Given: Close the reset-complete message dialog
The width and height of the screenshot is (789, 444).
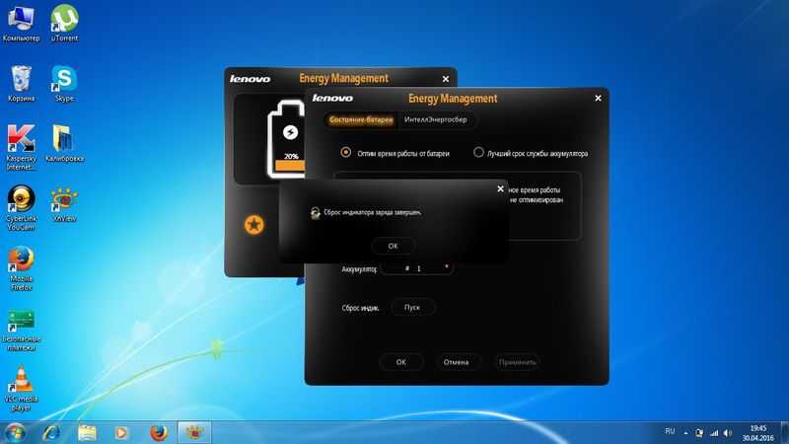Looking at the screenshot, I should (x=500, y=188).
